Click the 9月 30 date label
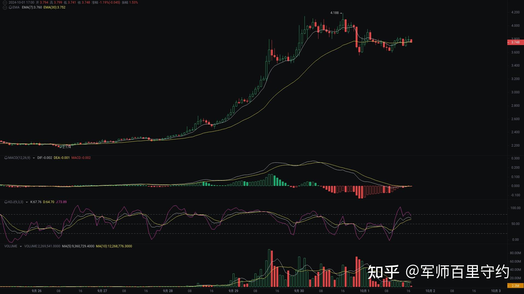This screenshot has width=524, height=294. pos(299,291)
